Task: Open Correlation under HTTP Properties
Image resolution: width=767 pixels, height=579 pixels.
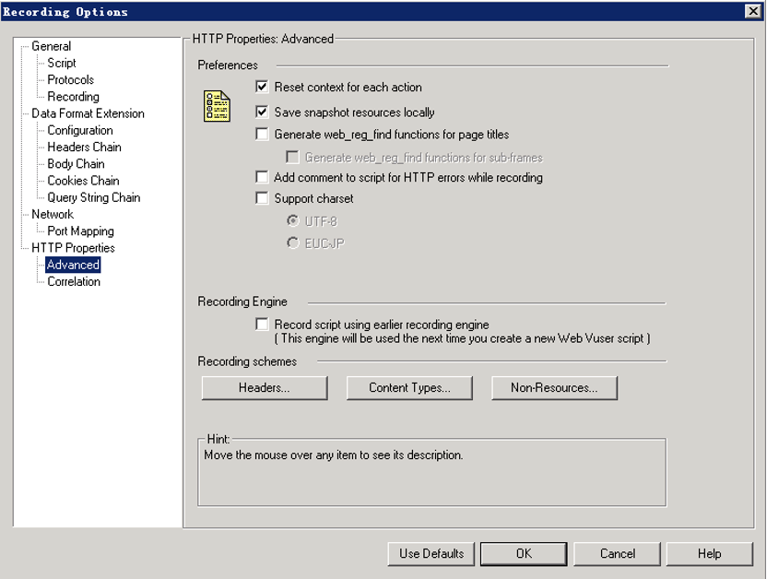Action: click(x=74, y=281)
